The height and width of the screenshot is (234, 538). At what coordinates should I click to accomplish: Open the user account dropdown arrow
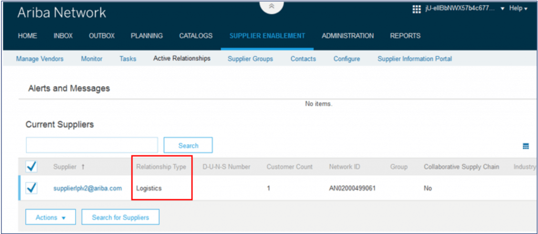pos(502,9)
